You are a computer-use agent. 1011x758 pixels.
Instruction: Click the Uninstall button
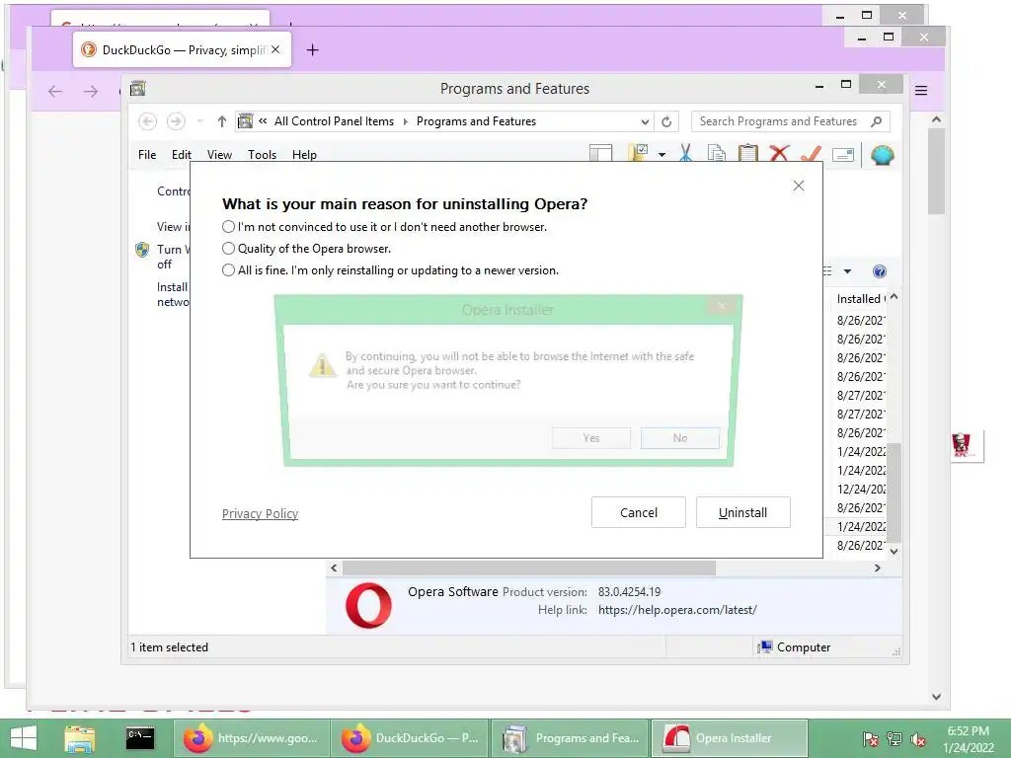coord(742,512)
